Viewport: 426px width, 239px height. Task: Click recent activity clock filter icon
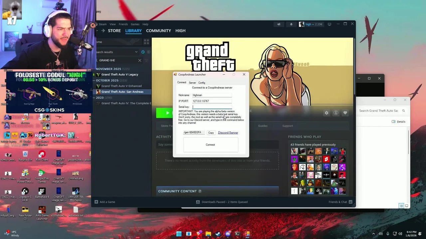143,52
